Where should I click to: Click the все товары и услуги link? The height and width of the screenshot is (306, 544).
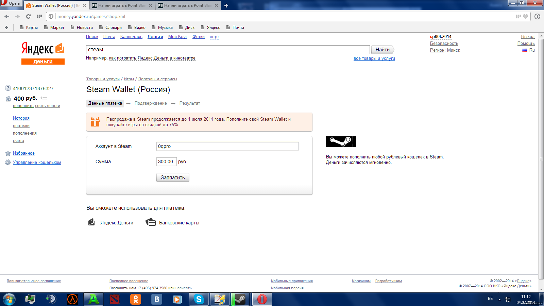click(x=374, y=58)
